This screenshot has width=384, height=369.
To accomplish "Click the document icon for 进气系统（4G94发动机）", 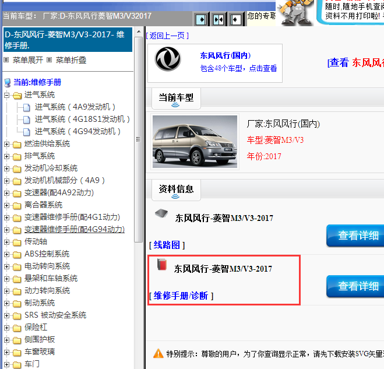I will pyautogui.click(x=26, y=132).
